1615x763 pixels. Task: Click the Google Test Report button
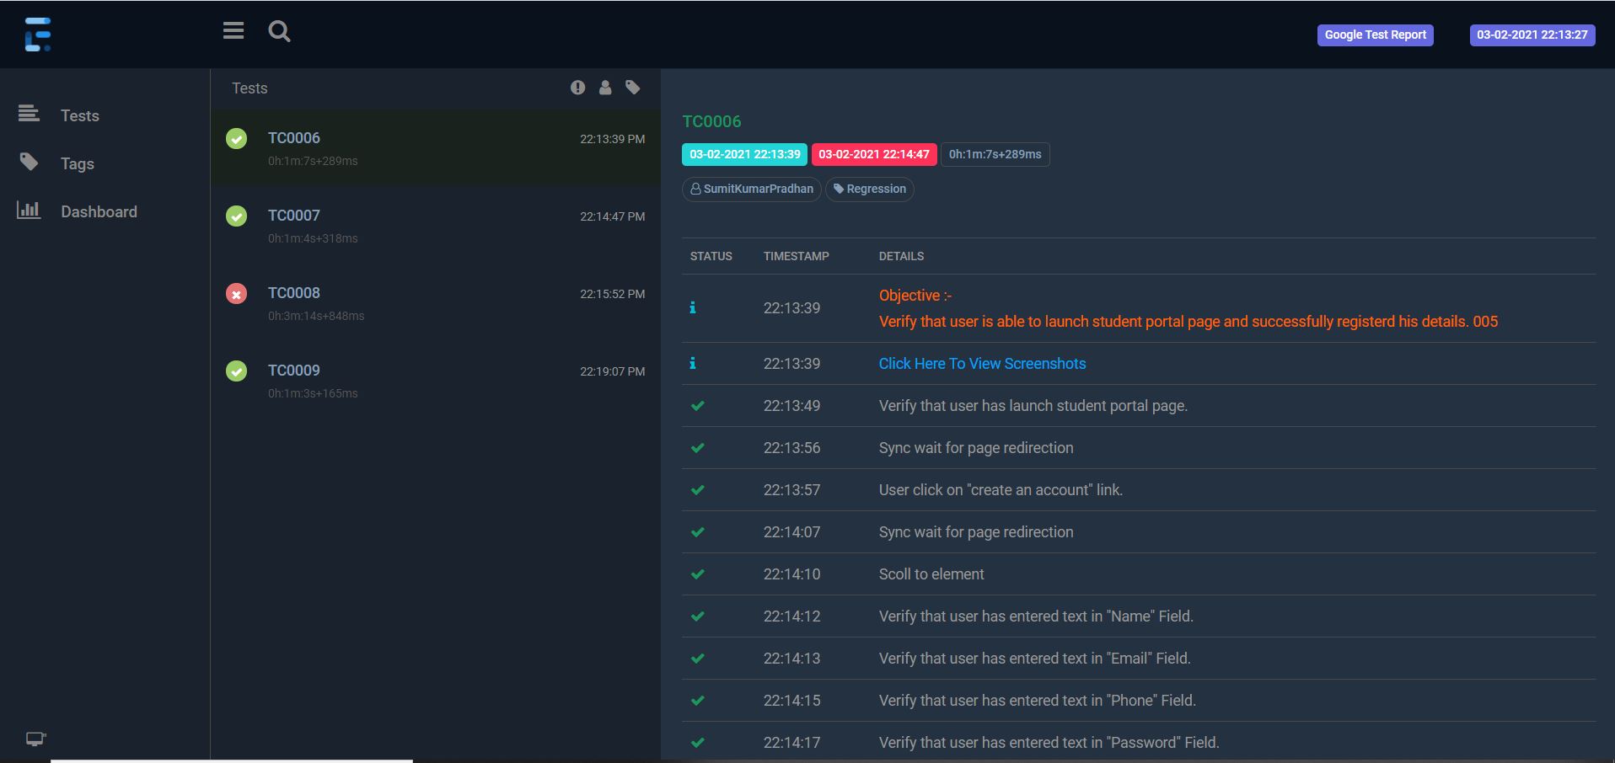(x=1374, y=35)
